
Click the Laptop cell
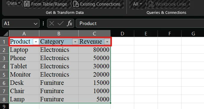tap(24, 50)
